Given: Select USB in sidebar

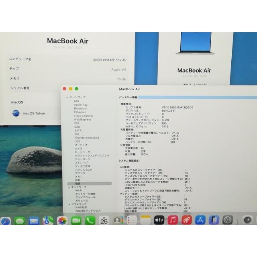Looking at the screenshot, I should coord(78,141).
